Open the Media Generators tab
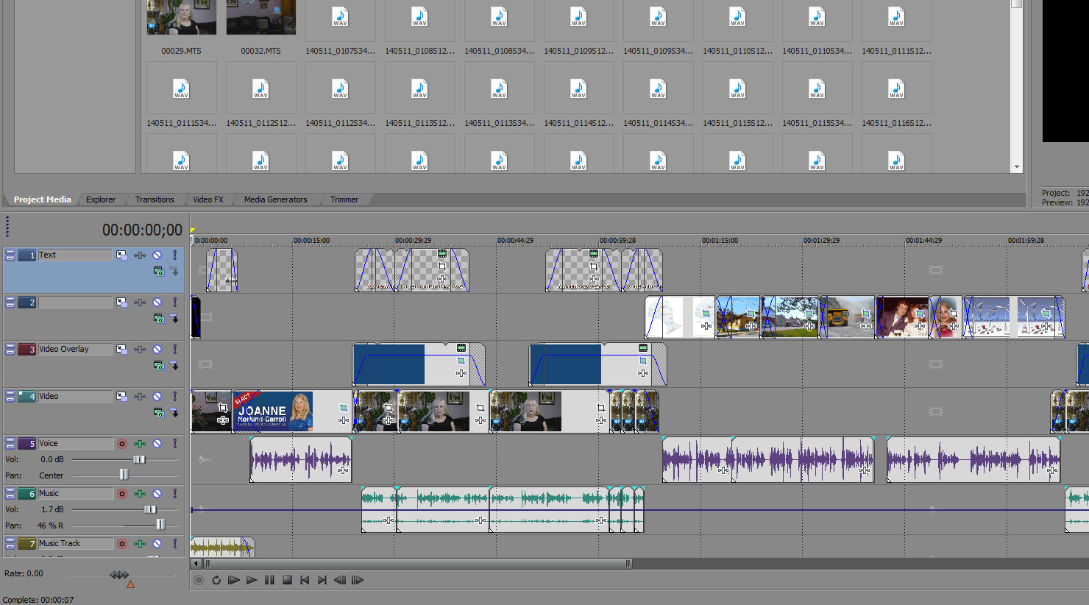Screen dimensions: 1089x605 coord(276,199)
